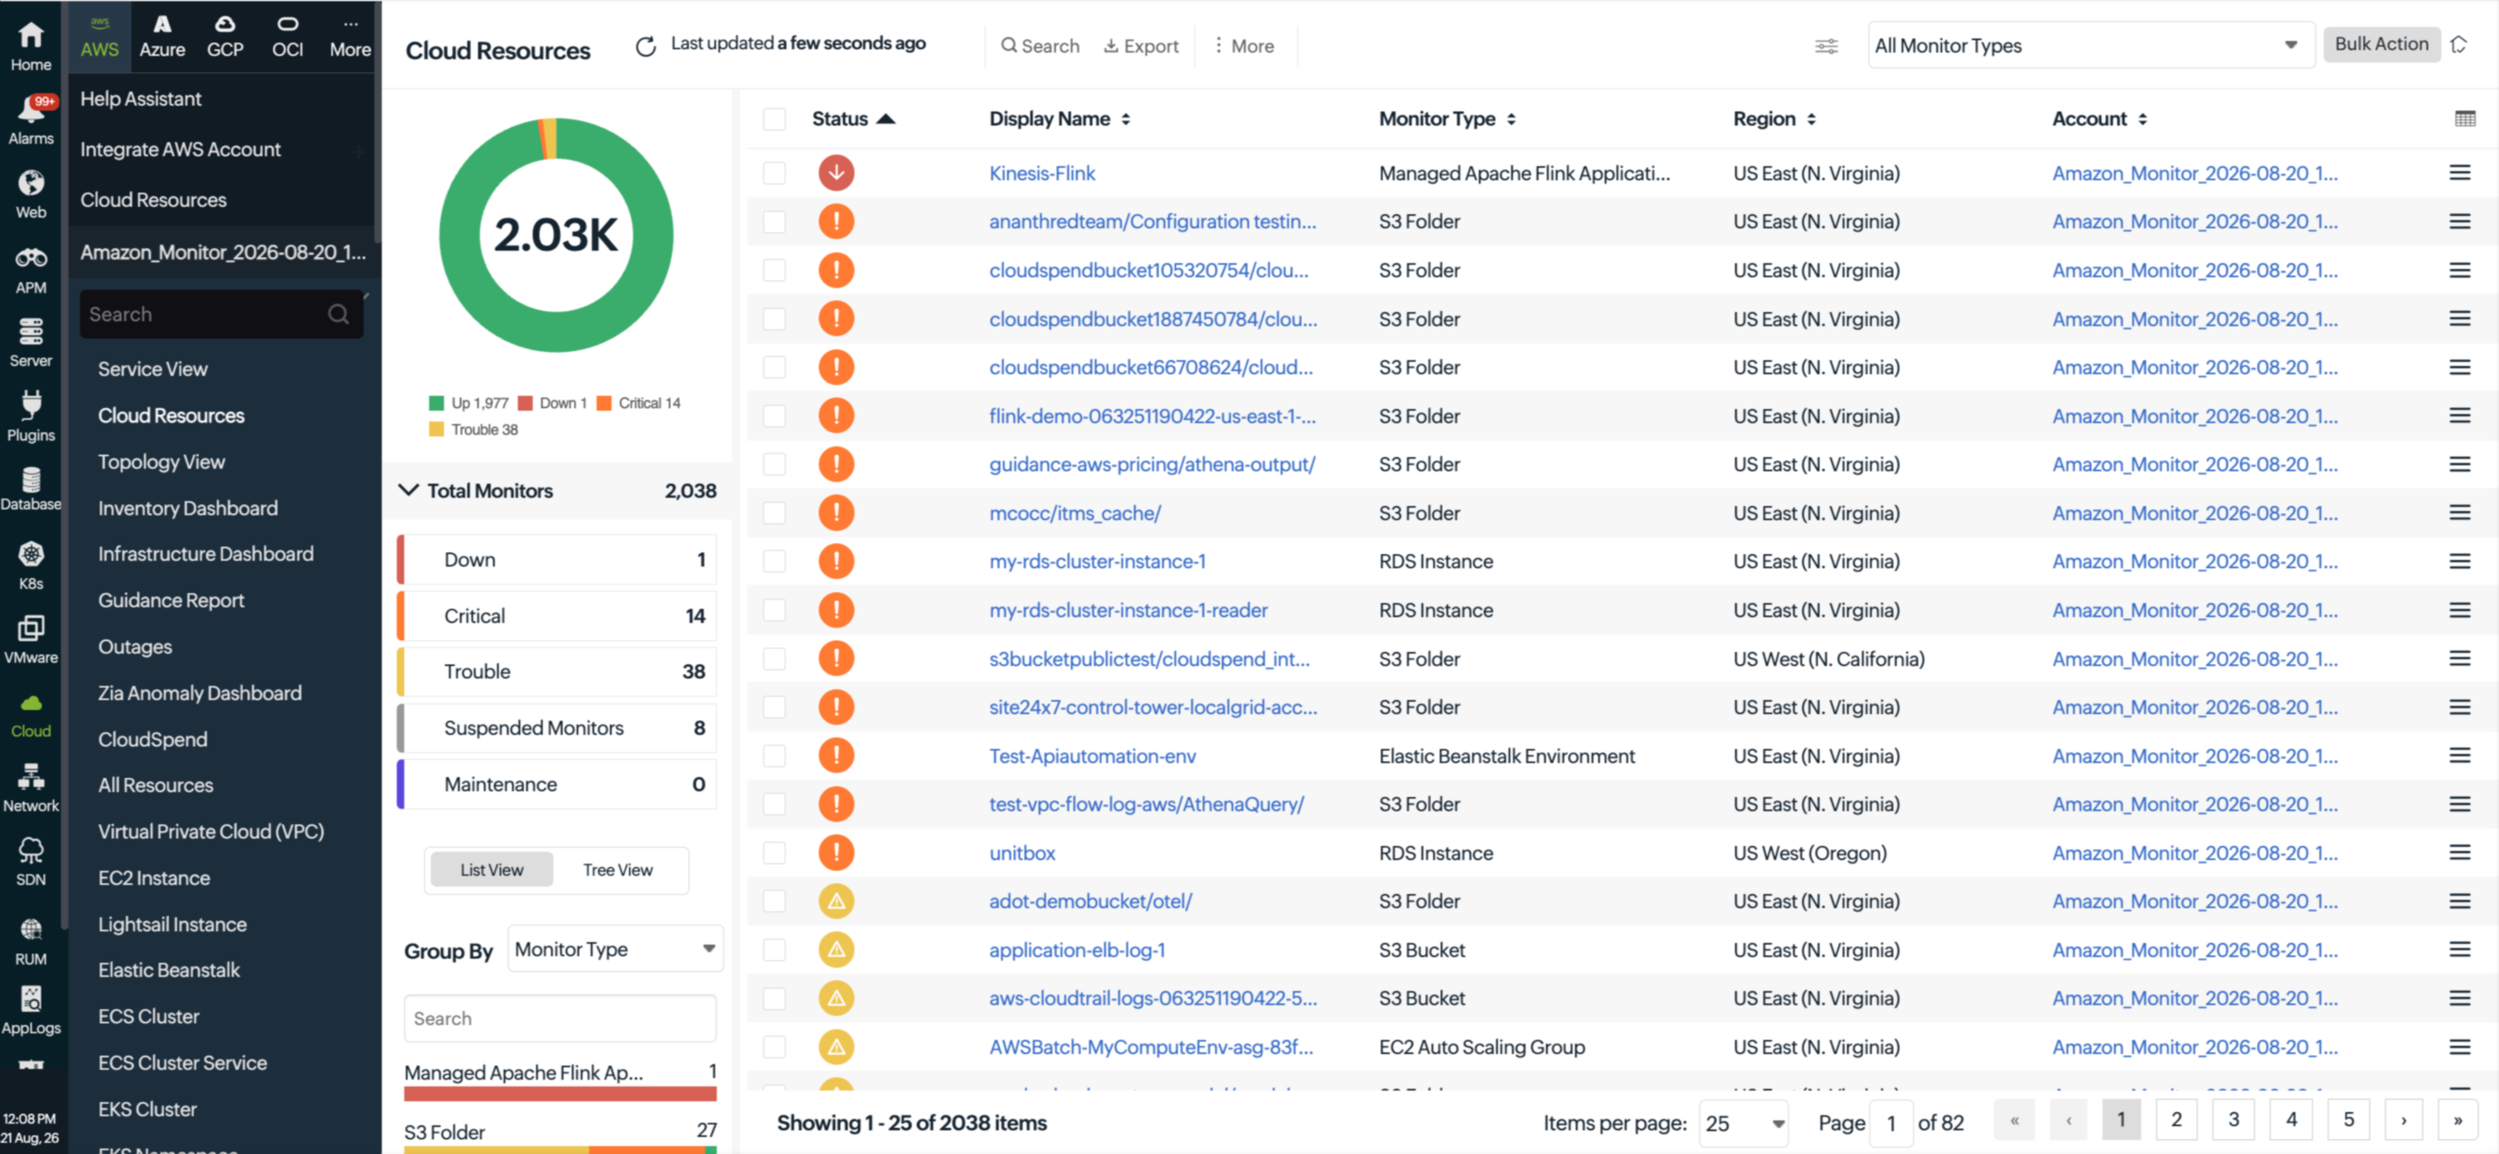
Task: Click the Export button in the toolbar
Action: (1141, 46)
